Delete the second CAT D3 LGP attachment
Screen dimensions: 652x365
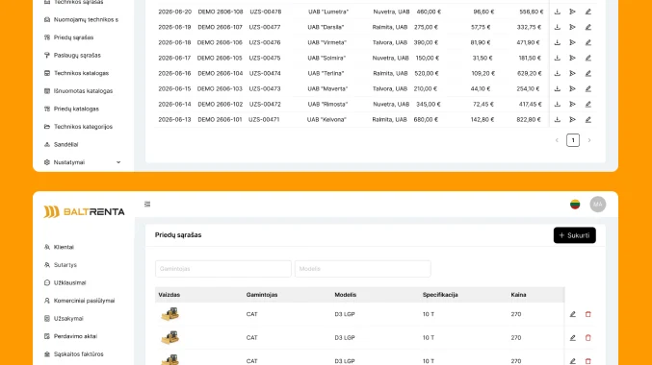tap(588, 338)
